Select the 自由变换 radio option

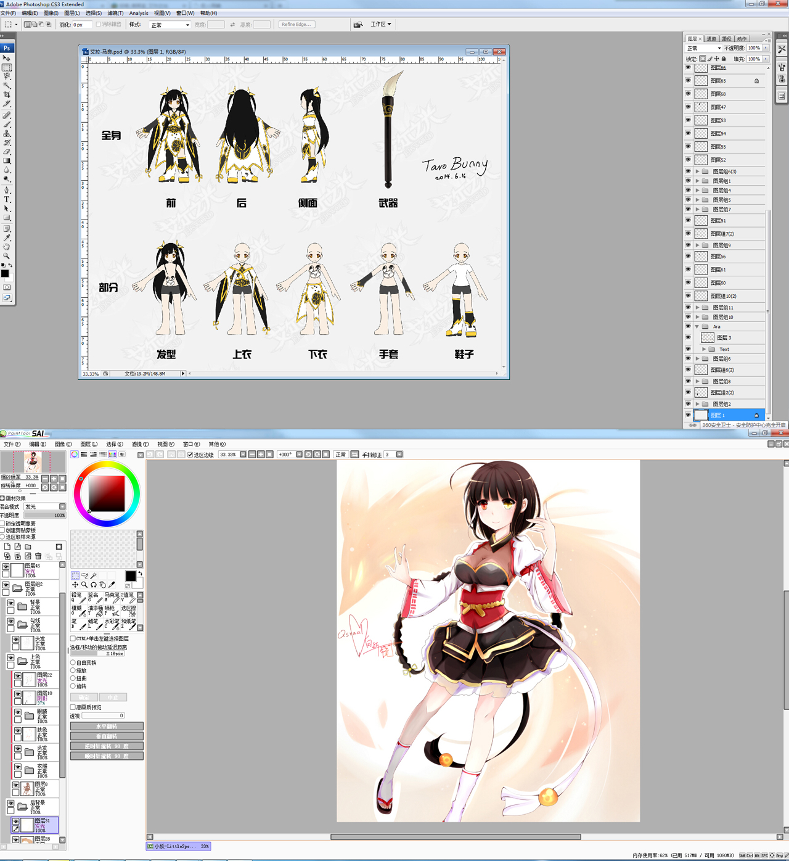[x=73, y=662]
